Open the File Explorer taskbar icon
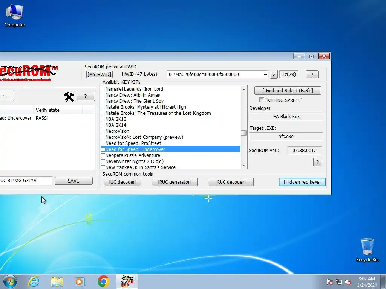Image resolution: width=386 pixels, height=289 pixels. 57,281
